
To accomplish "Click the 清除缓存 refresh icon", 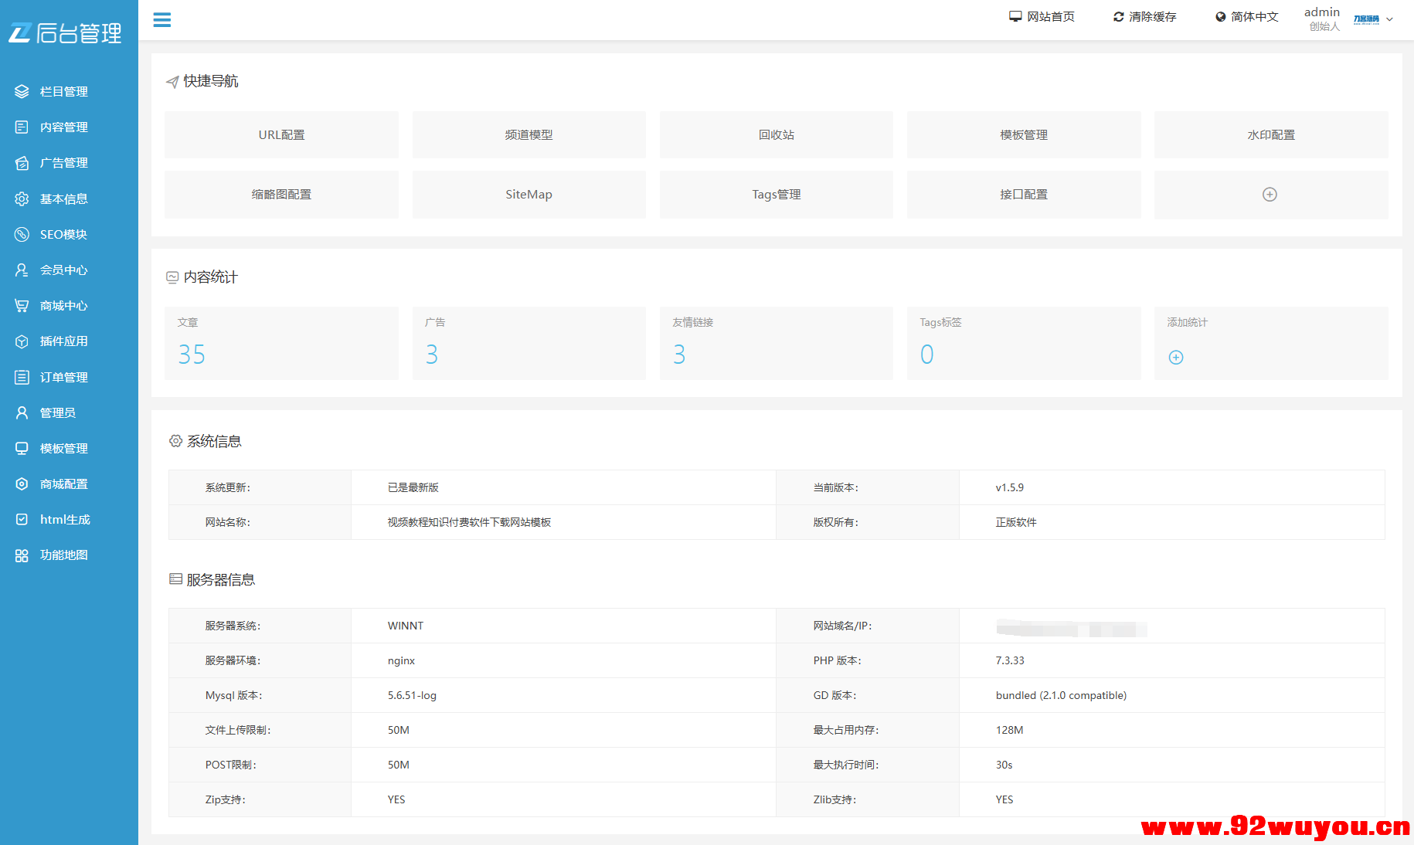I will click(x=1117, y=15).
